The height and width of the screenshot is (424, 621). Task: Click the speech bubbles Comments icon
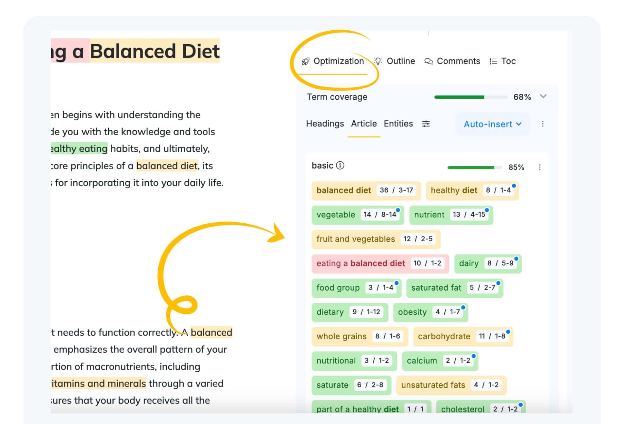[x=428, y=61]
